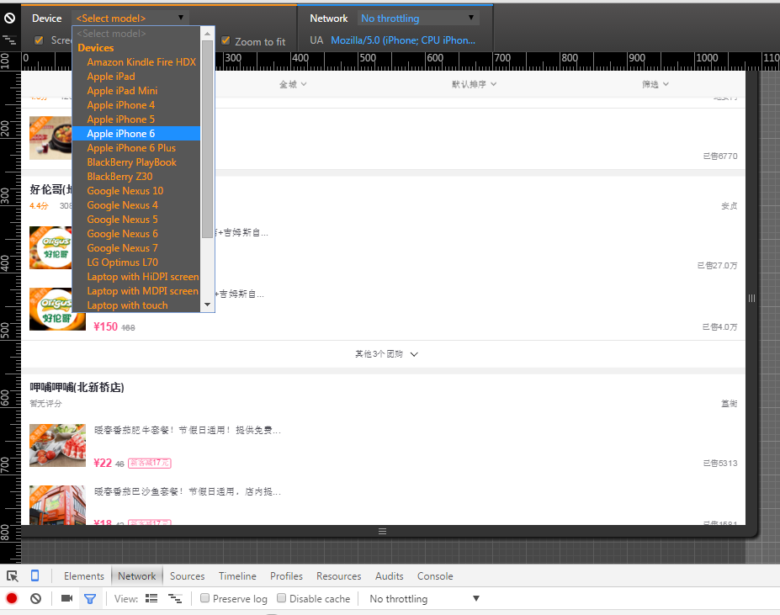This screenshot has height=615, width=780.
Task: Switch to the Console tab
Action: pyautogui.click(x=435, y=576)
